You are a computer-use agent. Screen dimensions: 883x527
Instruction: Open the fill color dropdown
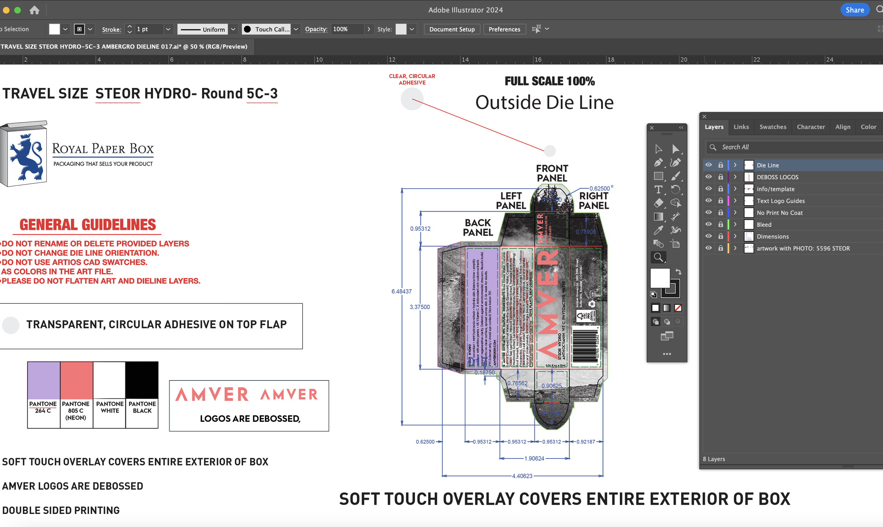[65, 29]
